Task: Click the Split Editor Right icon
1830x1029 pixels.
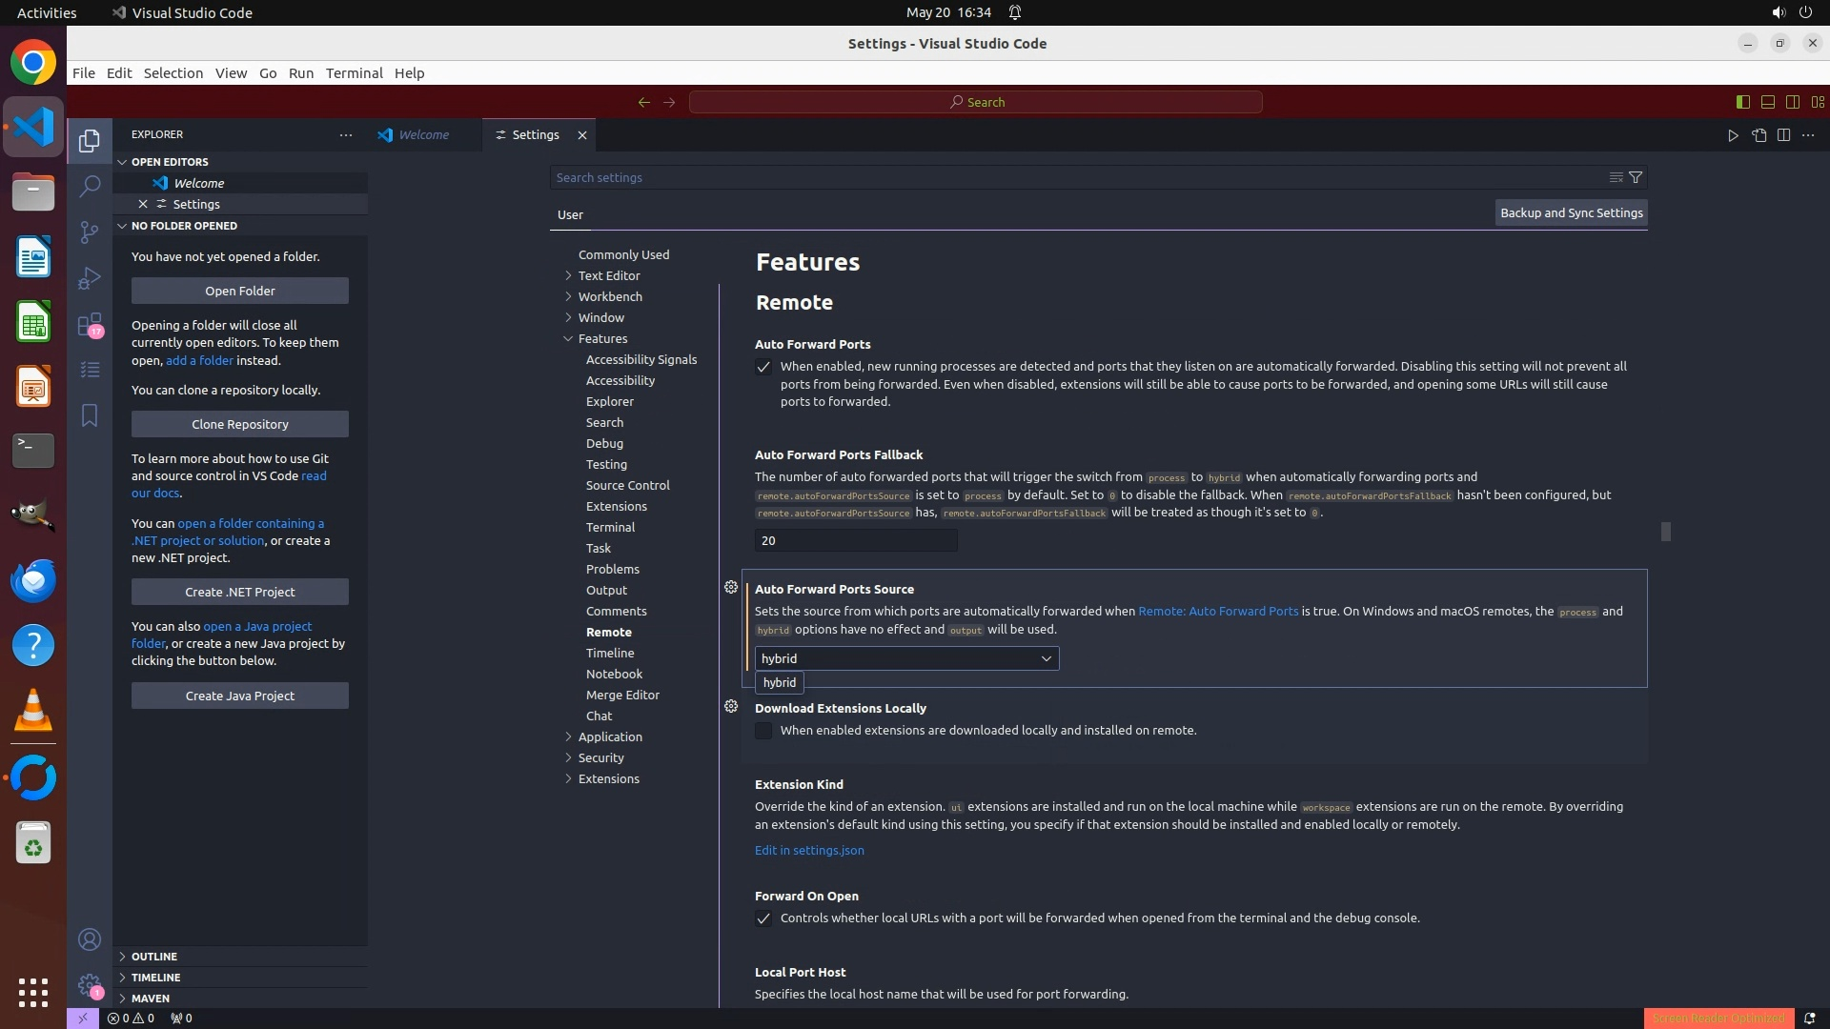Action: tap(1783, 135)
